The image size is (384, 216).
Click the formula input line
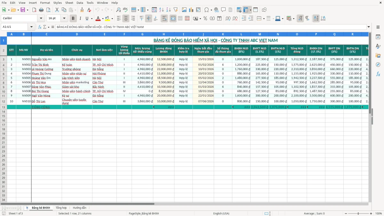[211, 27]
